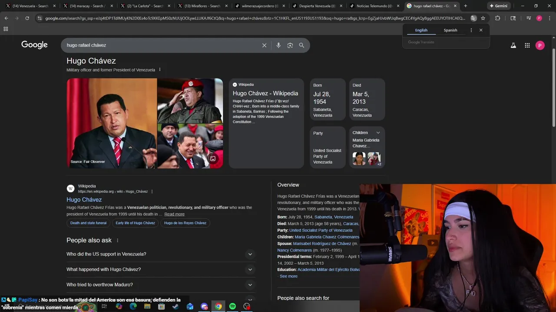Open Microsoft Edge from the taskbar
The height and width of the screenshot is (312, 556).
click(x=133, y=306)
